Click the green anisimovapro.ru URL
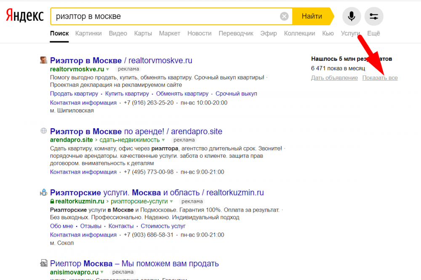The image size is (421, 280). pos(74,272)
